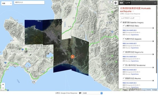Click the green park marker left of Naganuma slider
This screenshot has width=158, height=95.
(112, 56)
